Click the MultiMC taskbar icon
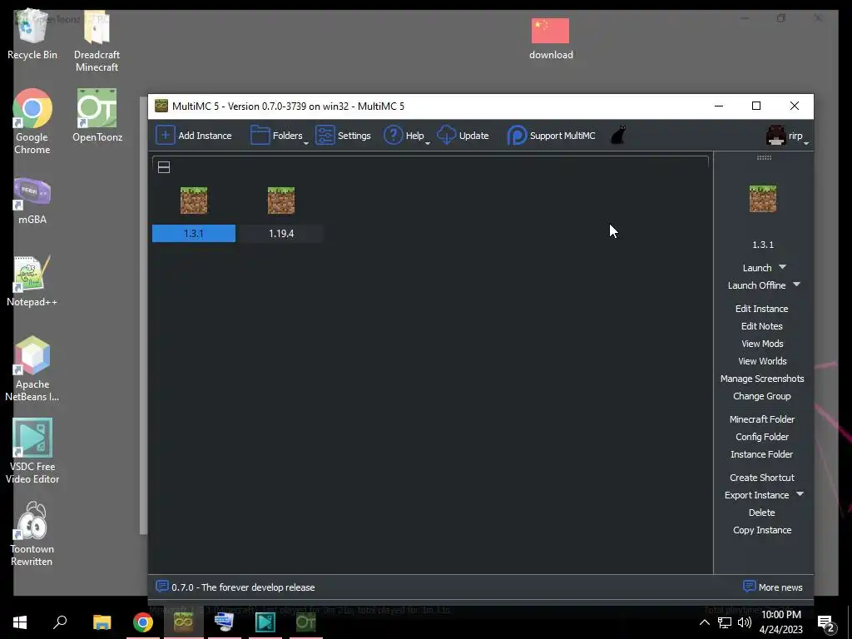This screenshot has width=852, height=639. pyautogui.click(x=184, y=622)
